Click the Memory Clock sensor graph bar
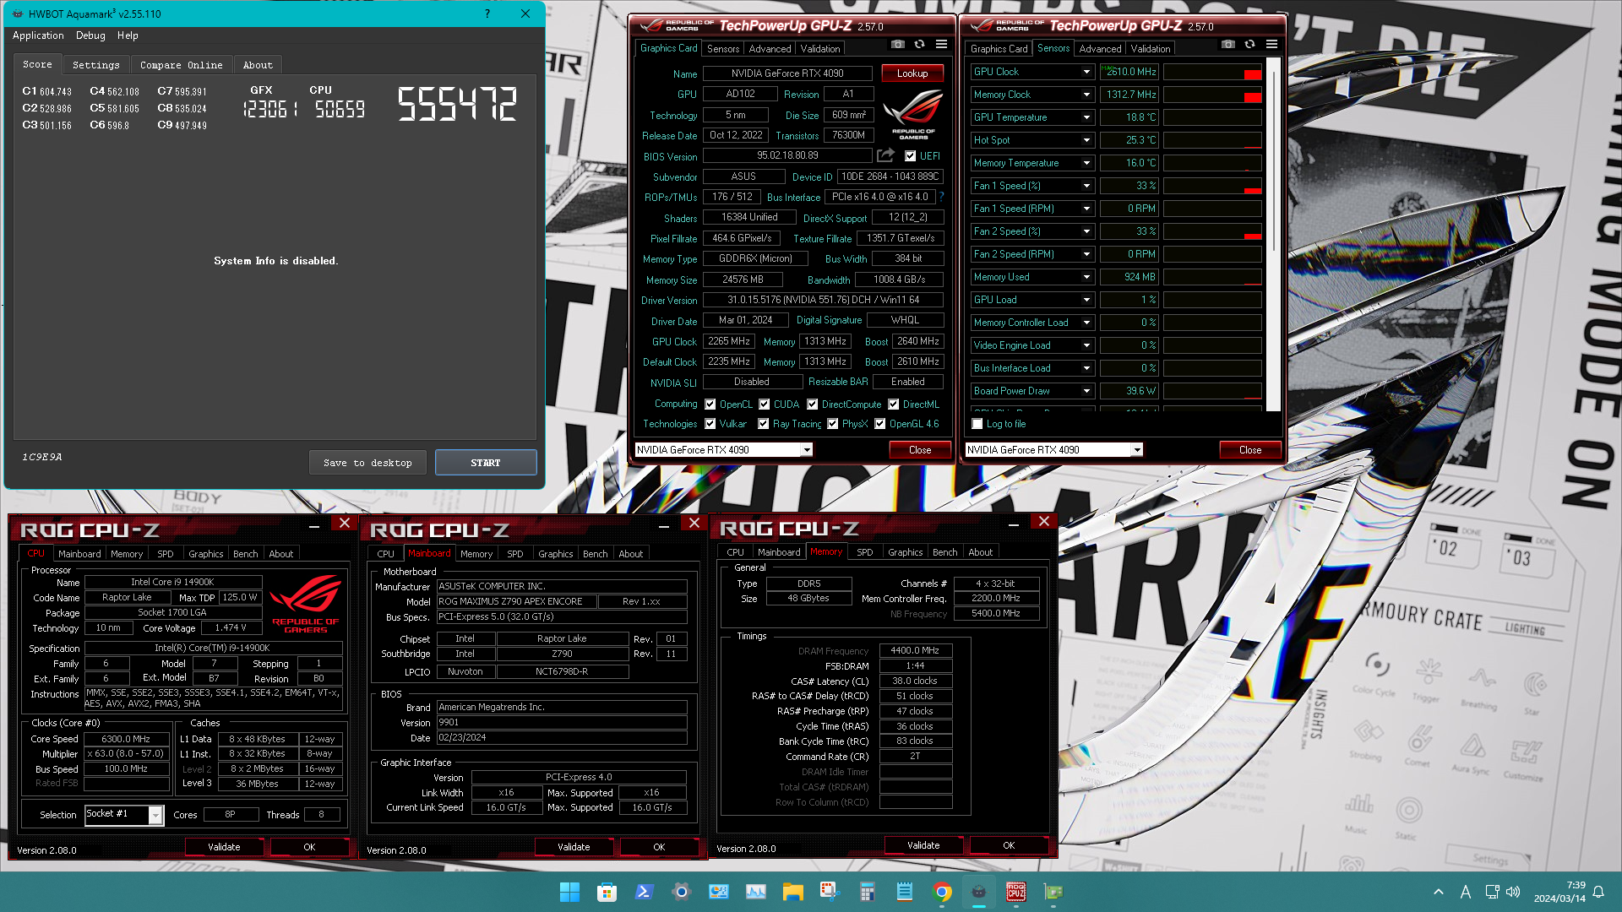1622x912 pixels. (1212, 95)
